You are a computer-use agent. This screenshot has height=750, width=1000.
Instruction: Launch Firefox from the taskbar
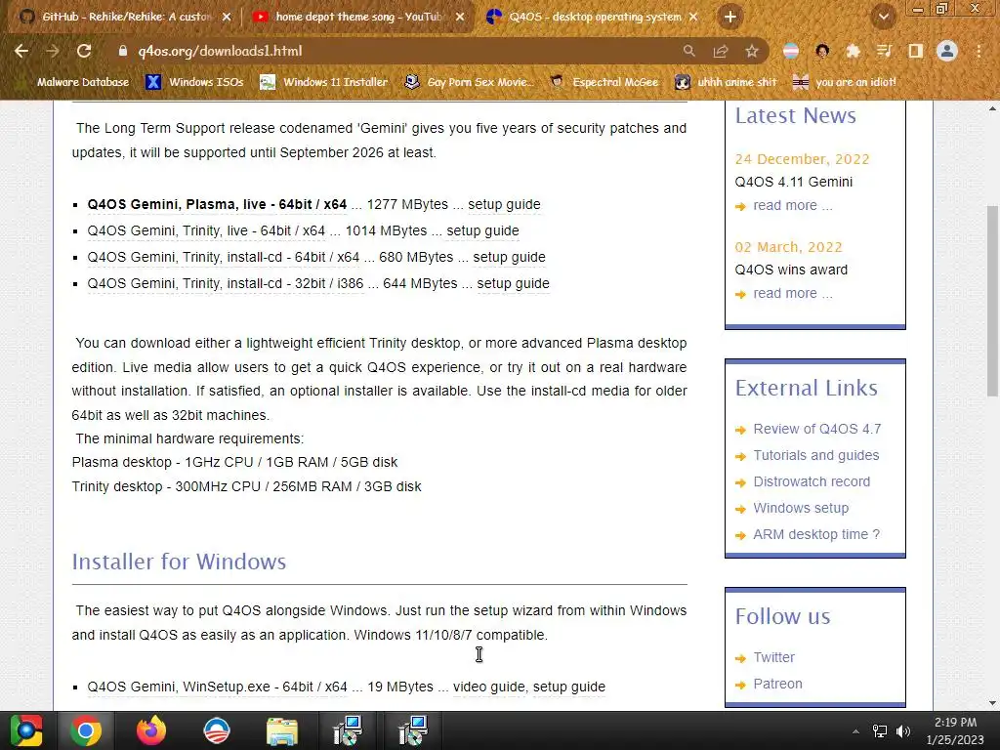(151, 730)
